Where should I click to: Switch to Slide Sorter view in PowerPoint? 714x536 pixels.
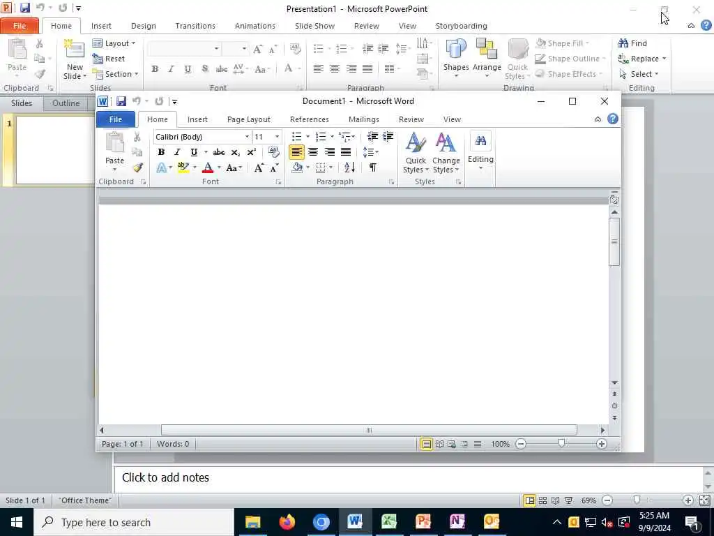pyautogui.click(x=542, y=500)
